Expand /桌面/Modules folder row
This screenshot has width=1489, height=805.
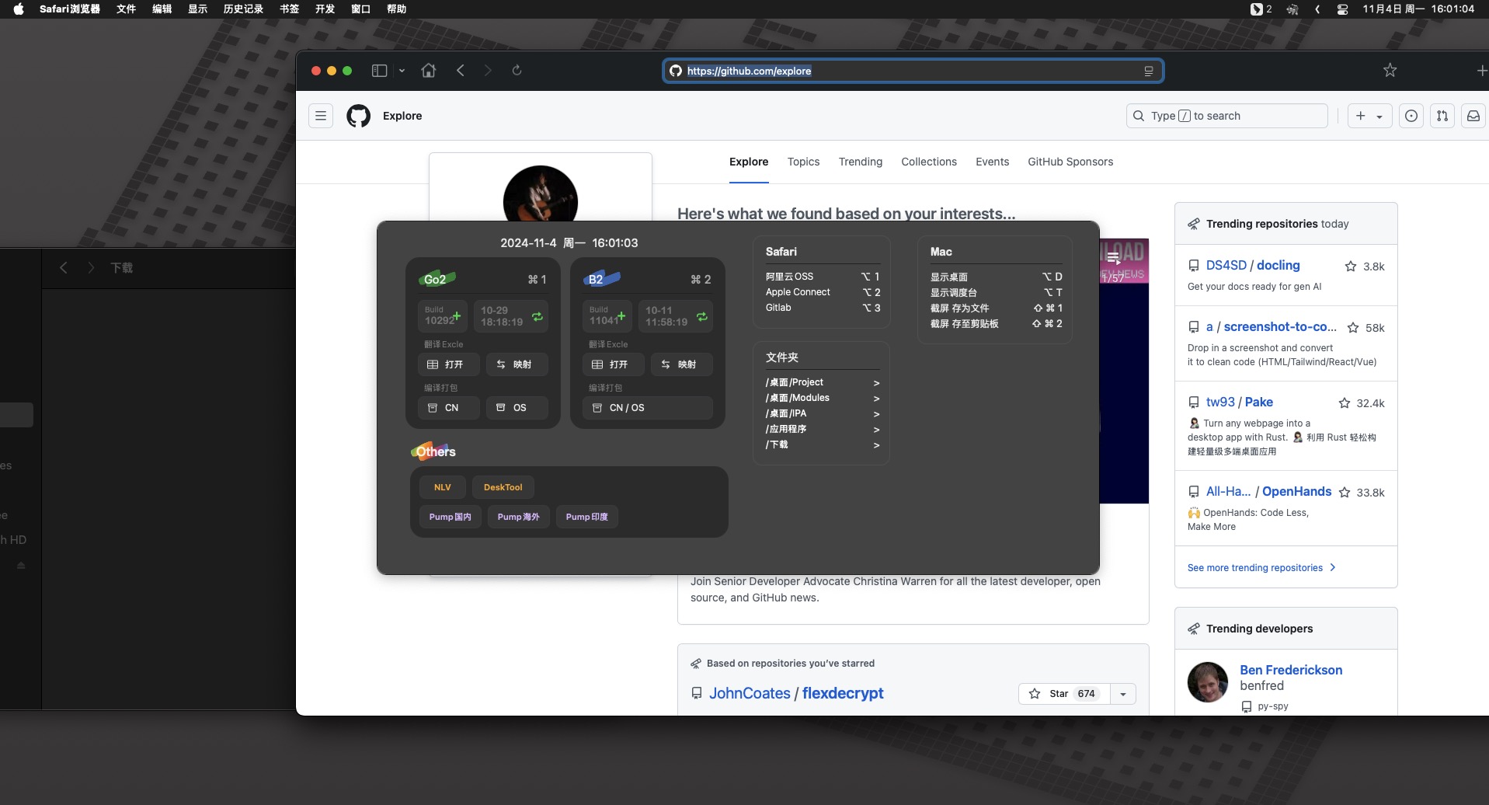pyautogui.click(x=823, y=398)
